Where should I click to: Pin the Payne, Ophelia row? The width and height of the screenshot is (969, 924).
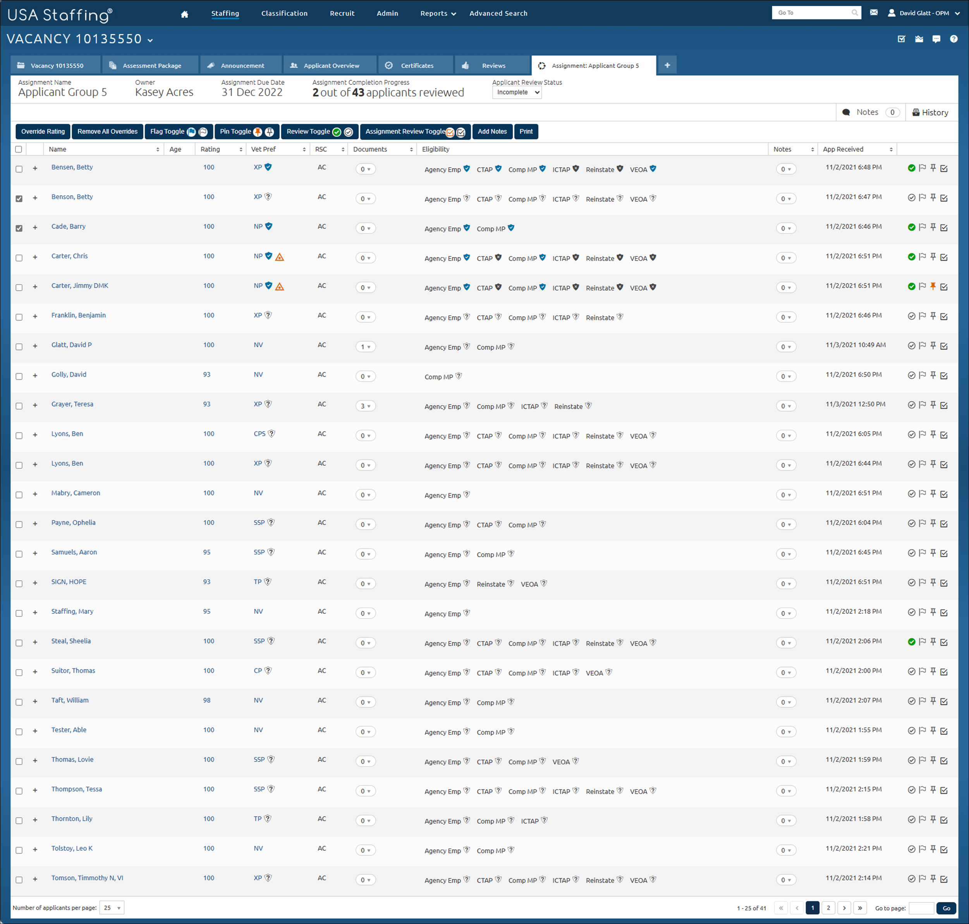pyautogui.click(x=933, y=523)
